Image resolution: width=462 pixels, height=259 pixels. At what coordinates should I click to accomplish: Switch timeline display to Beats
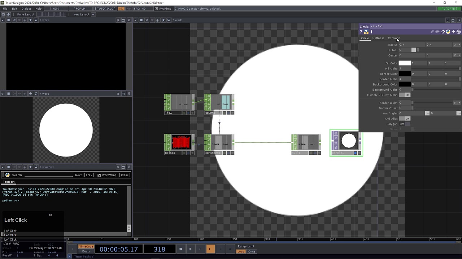[x=86, y=251]
